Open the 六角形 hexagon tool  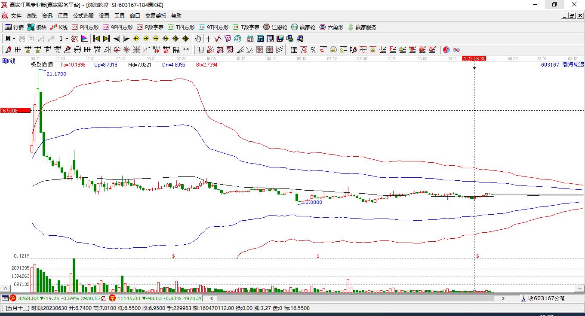[x=332, y=27]
